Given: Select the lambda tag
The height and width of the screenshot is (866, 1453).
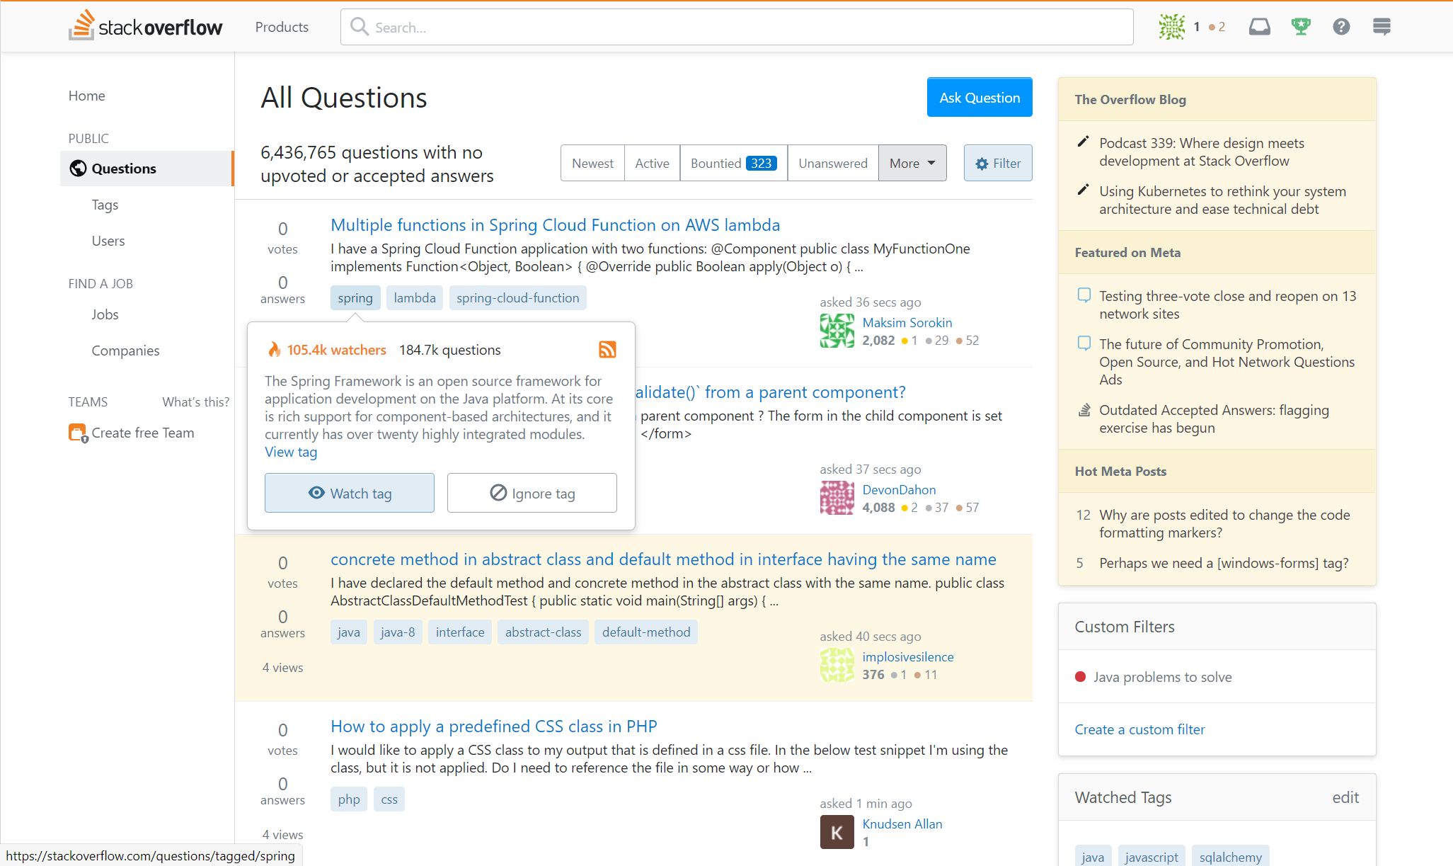Looking at the screenshot, I should point(415,298).
